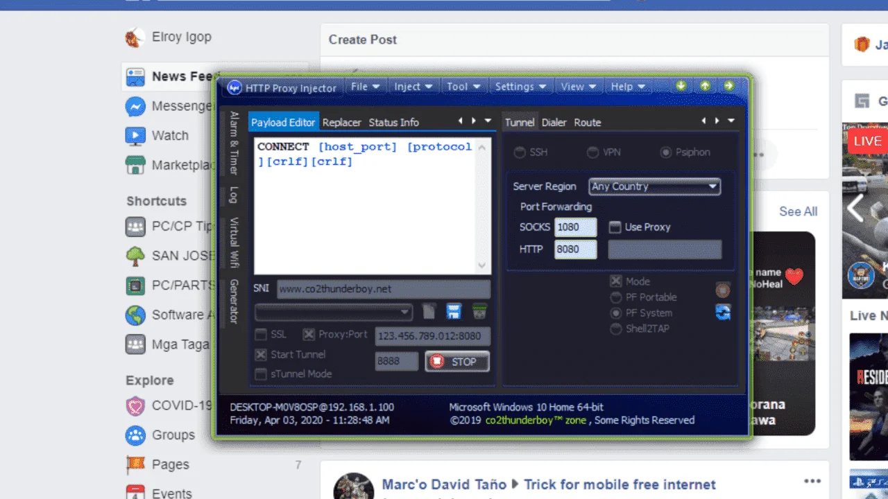Open the empty config dropdown below SNI

(334, 313)
